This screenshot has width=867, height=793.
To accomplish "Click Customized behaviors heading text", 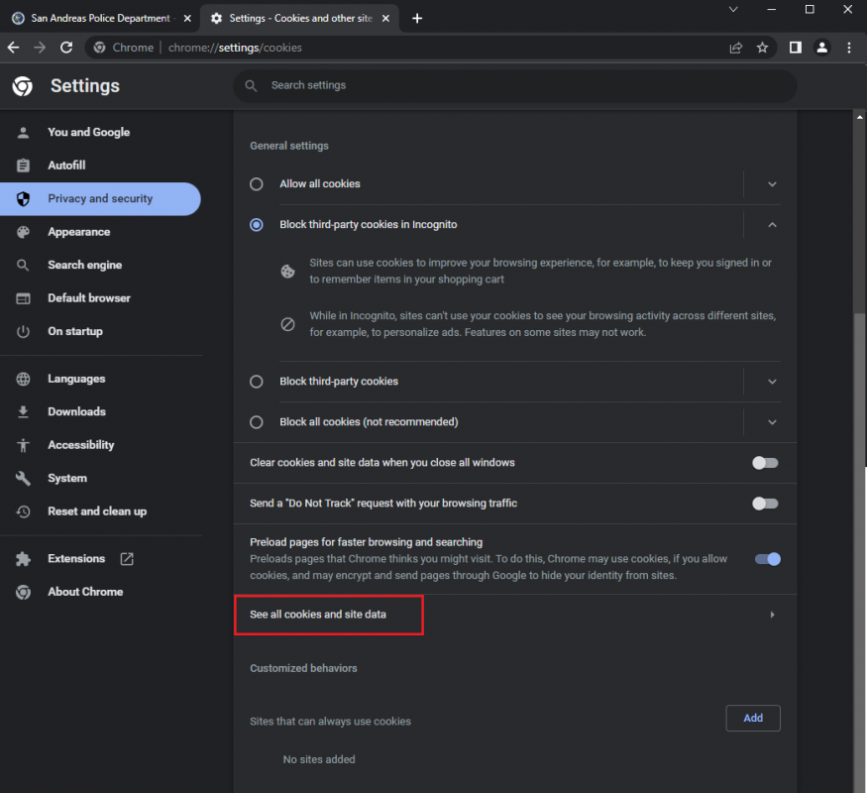I will (303, 668).
